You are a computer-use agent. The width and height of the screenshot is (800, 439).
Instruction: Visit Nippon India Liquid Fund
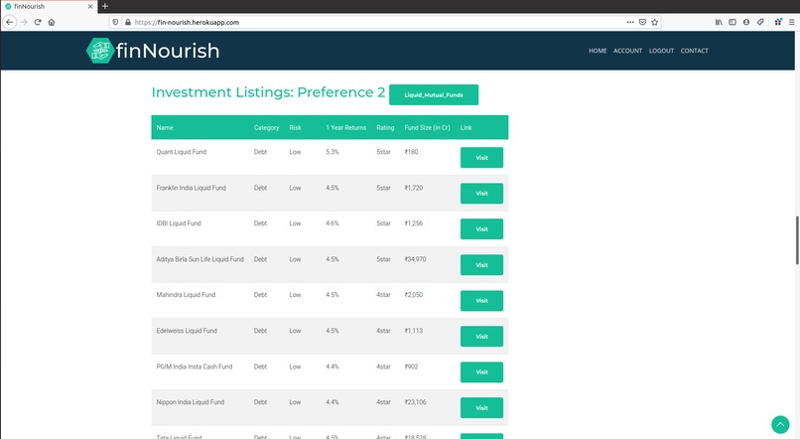point(481,408)
